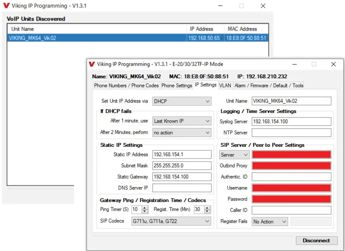Open the Server / Peer mode dropdown
Screen dimensions: 345x251
(x=234, y=155)
